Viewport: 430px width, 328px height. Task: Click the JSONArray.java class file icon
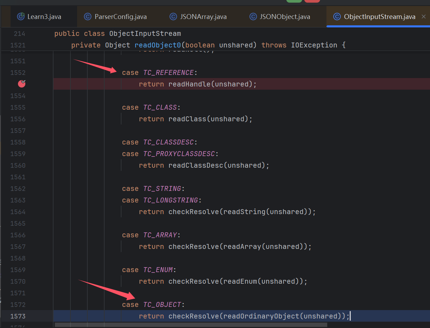click(173, 17)
